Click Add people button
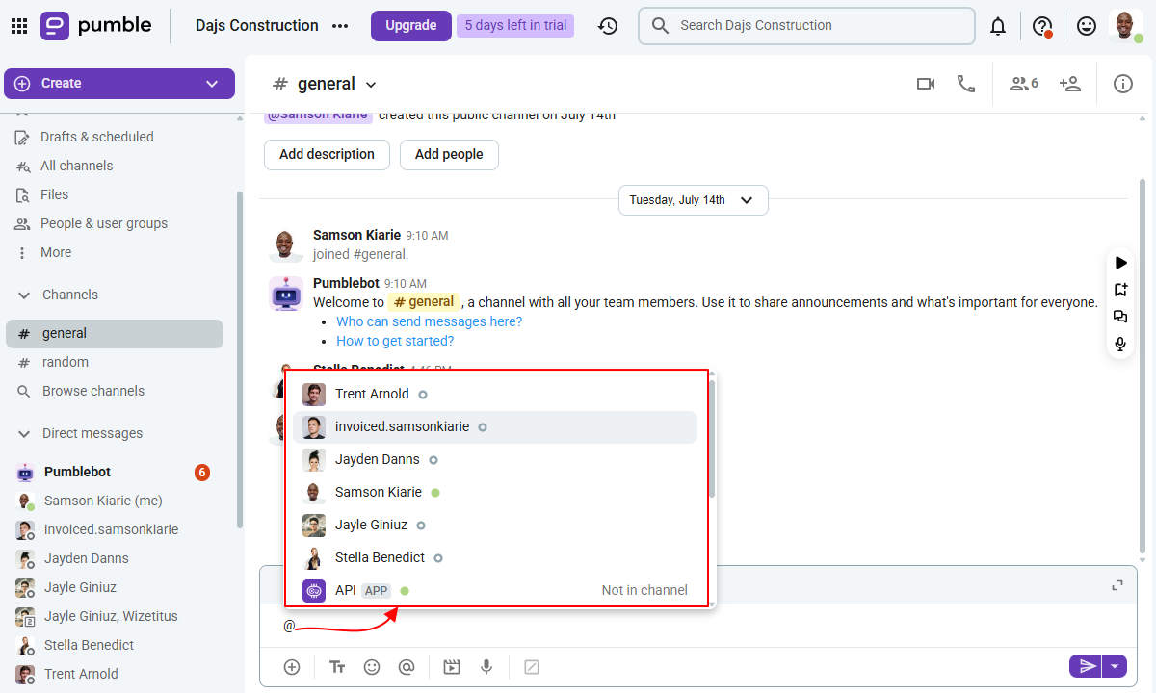This screenshot has height=693, width=1156. coord(449,154)
